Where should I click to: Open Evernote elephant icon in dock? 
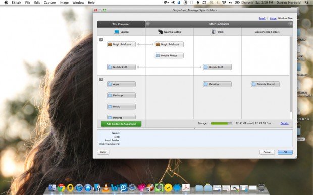coord(159,188)
